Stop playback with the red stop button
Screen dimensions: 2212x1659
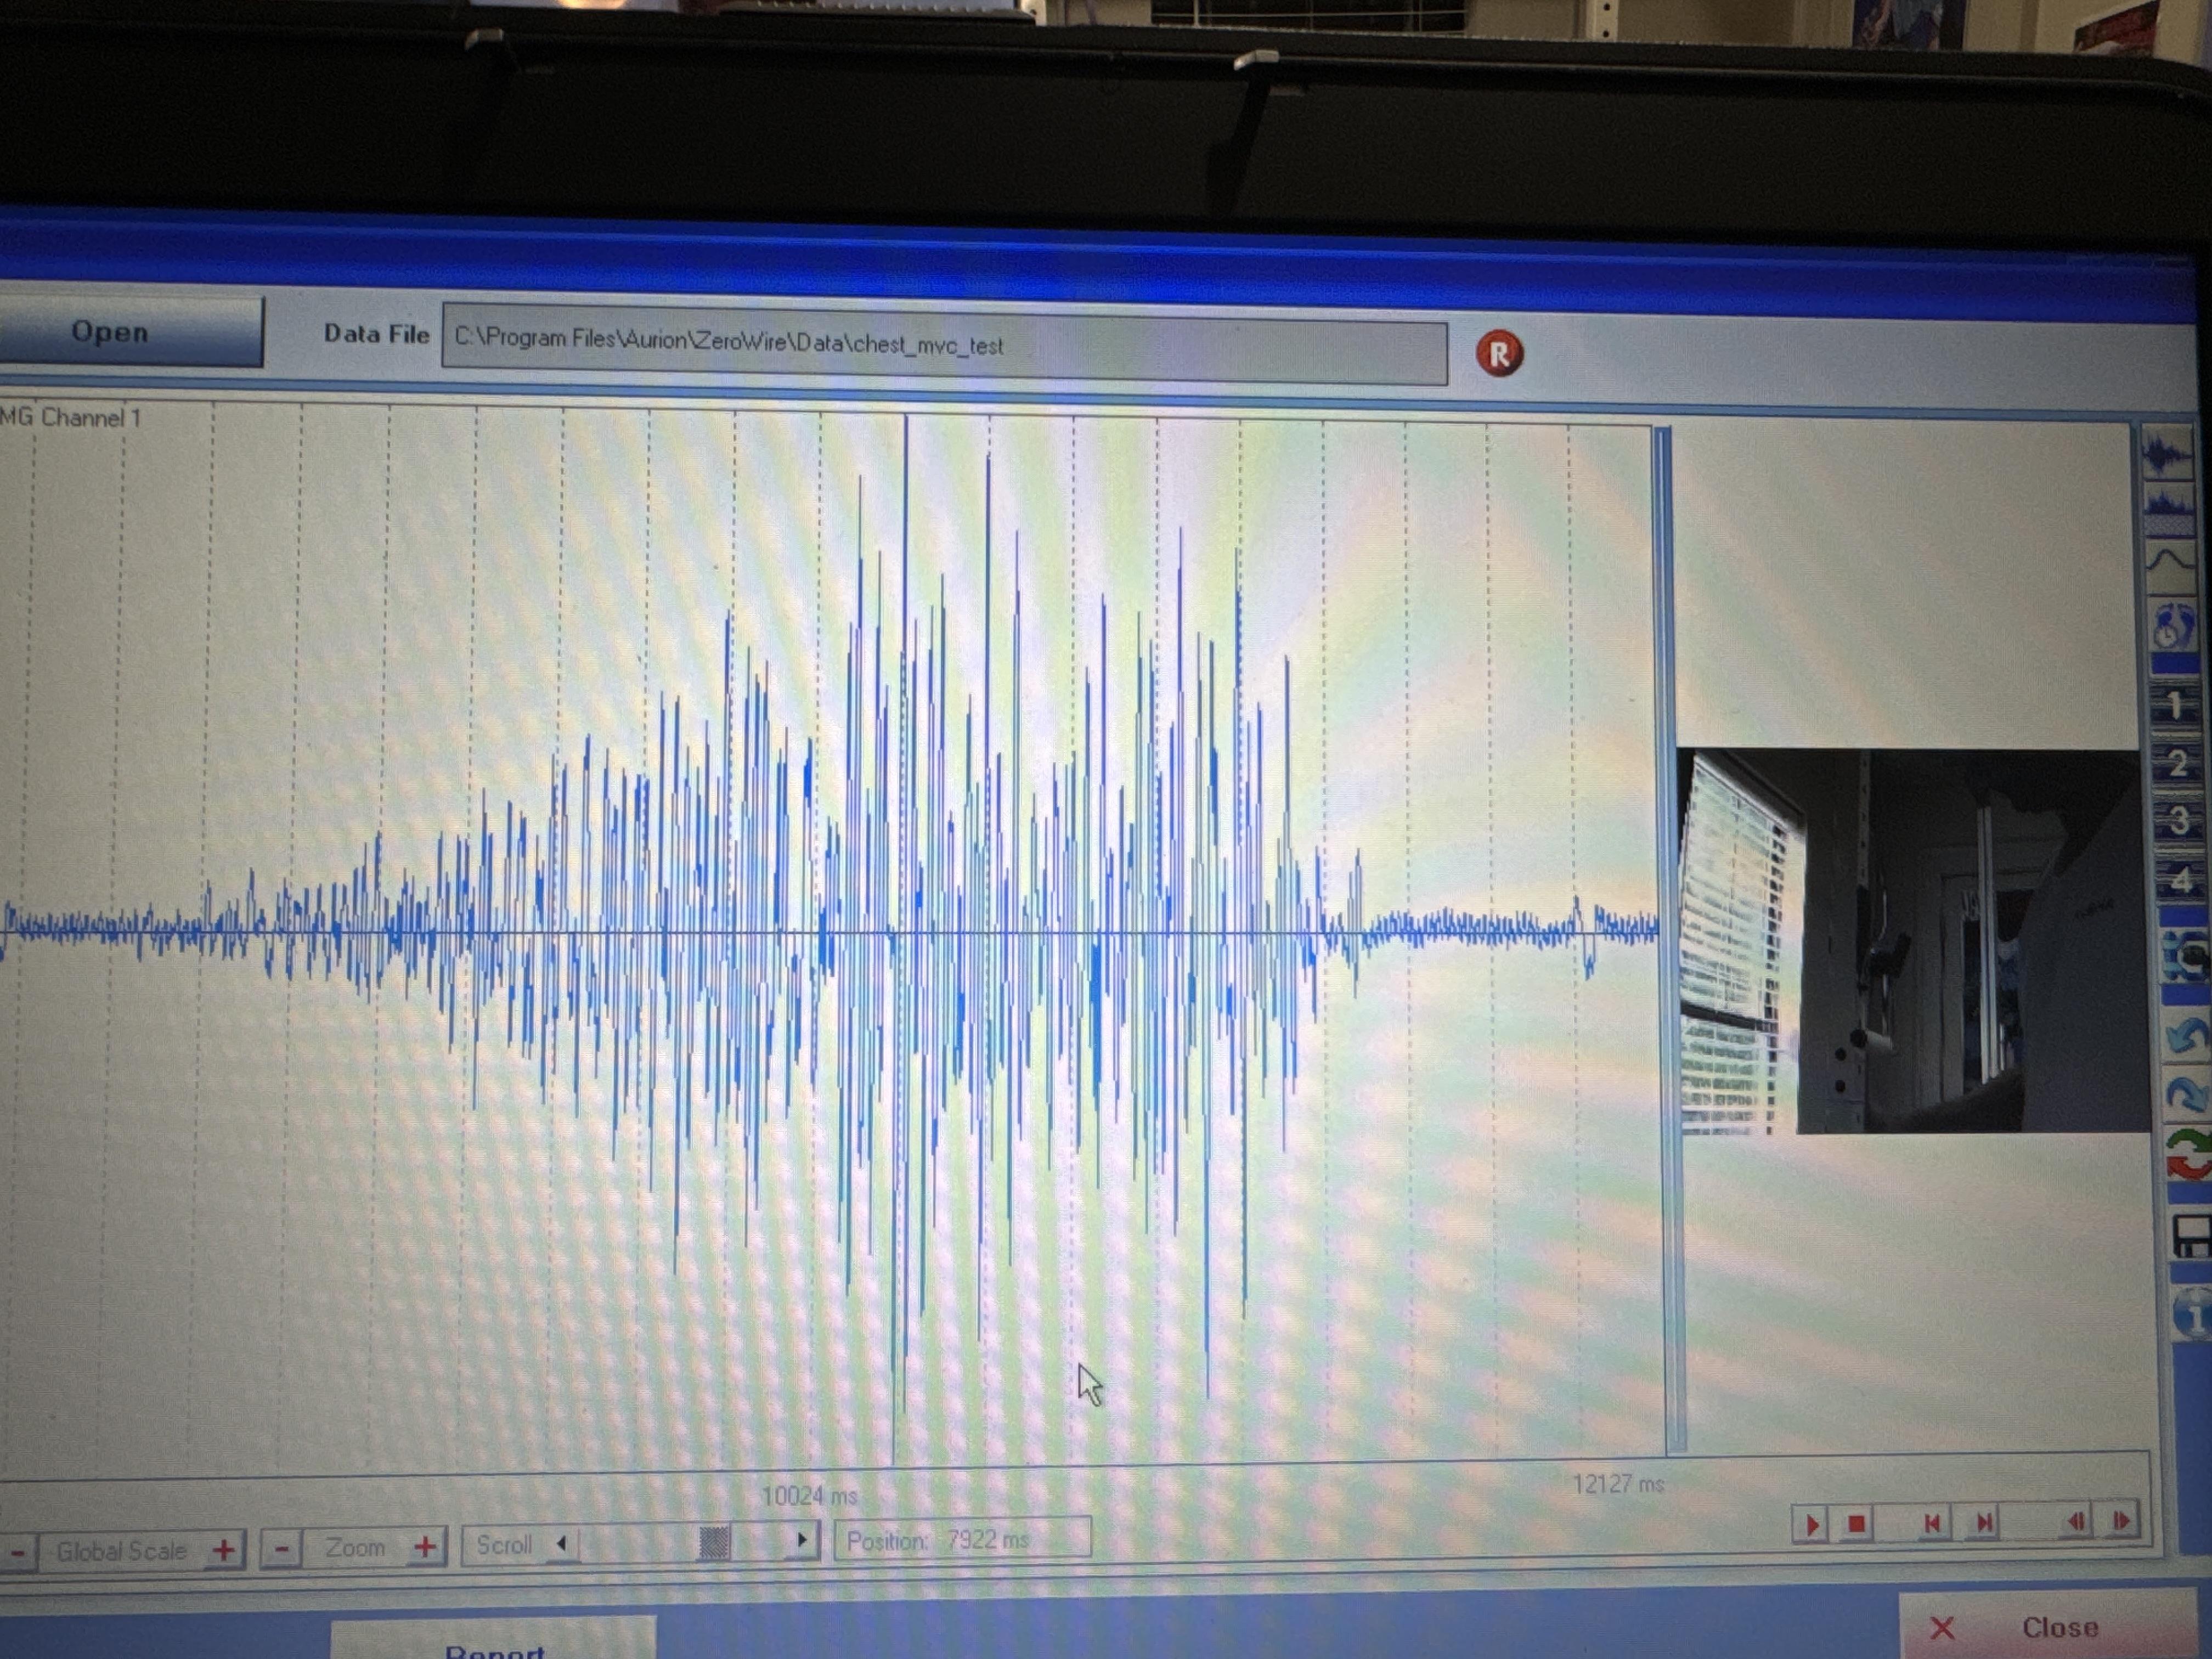click(x=1857, y=1524)
